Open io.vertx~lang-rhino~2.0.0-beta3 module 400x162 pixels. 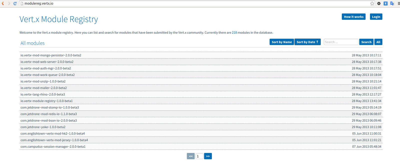(x=43, y=94)
